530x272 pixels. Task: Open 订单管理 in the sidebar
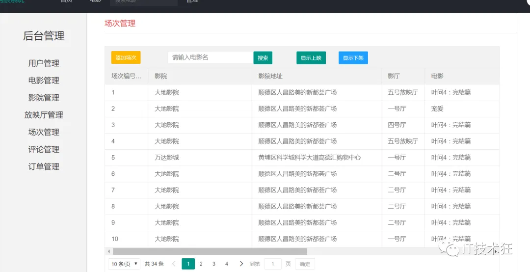coord(44,167)
